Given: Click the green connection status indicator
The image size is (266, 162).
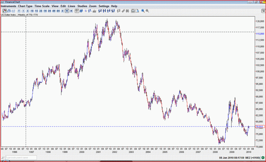Looking at the screenshot, I should (x=263, y=158).
